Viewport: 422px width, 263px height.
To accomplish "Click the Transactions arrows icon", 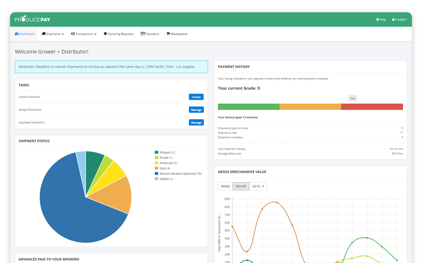I will coord(73,34).
